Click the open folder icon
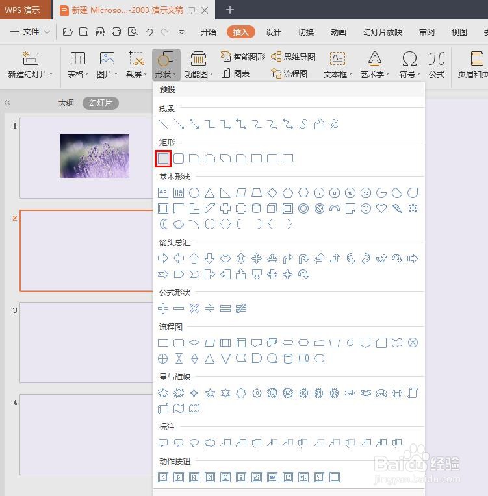 [68, 32]
